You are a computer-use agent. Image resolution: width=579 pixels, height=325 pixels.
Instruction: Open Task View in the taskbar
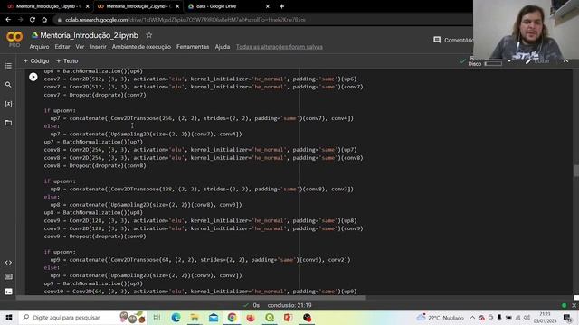pos(157,317)
